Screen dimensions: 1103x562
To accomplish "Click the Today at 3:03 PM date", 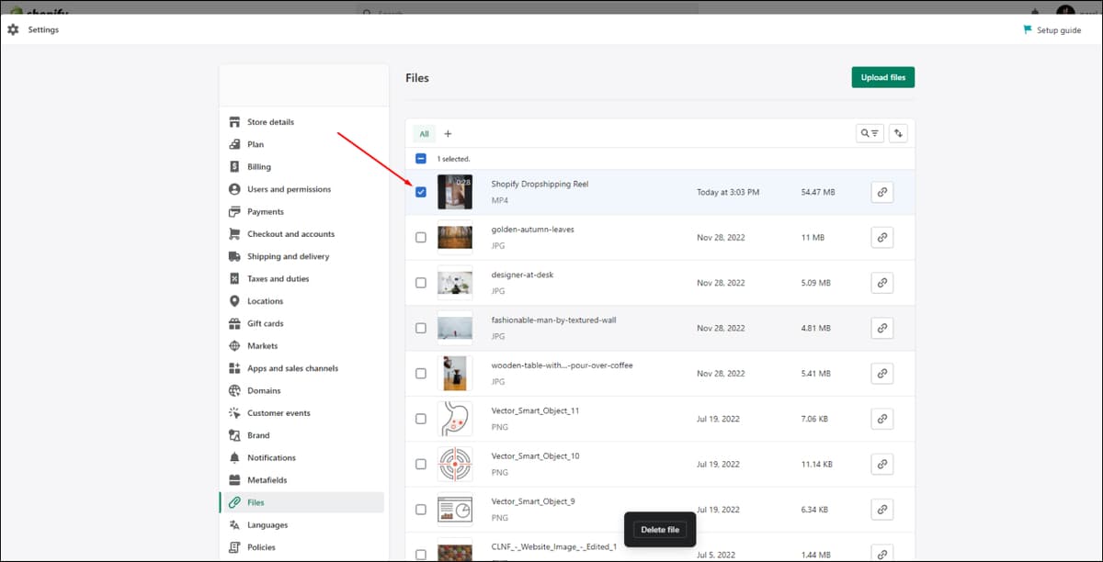I will click(728, 192).
